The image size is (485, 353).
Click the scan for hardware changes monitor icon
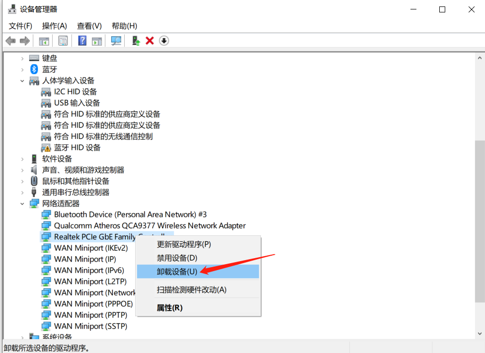coord(116,41)
